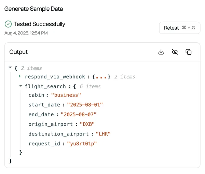Click the request_id value "yu8rt01p"
The height and width of the screenshot is (174, 205).
pyautogui.click(x=82, y=144)
